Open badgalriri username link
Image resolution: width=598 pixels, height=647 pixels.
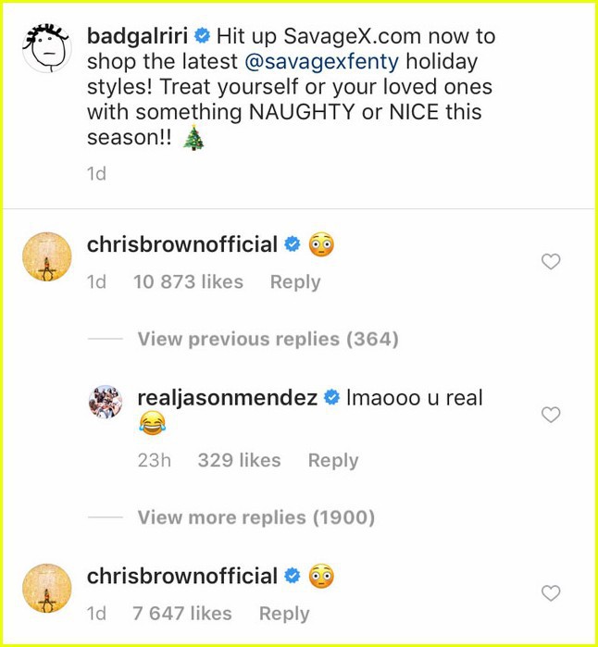(x=137, y=36)
